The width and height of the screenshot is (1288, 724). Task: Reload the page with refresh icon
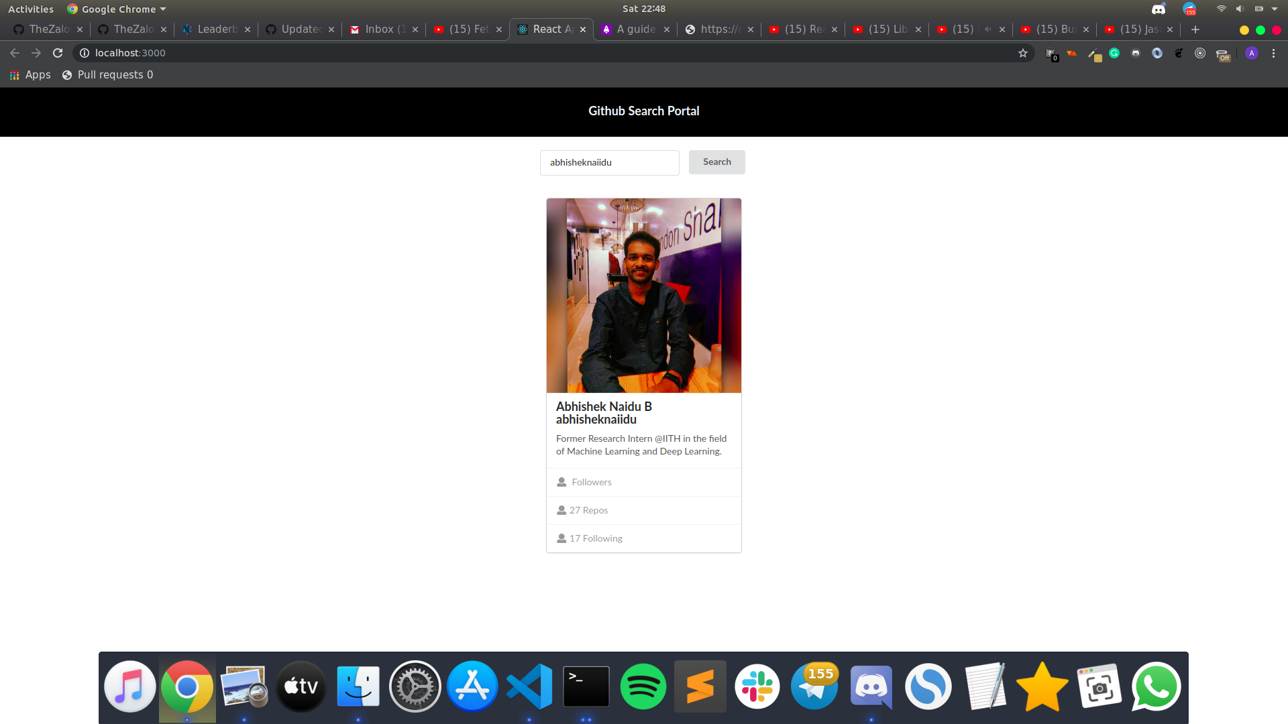(58, 53)
